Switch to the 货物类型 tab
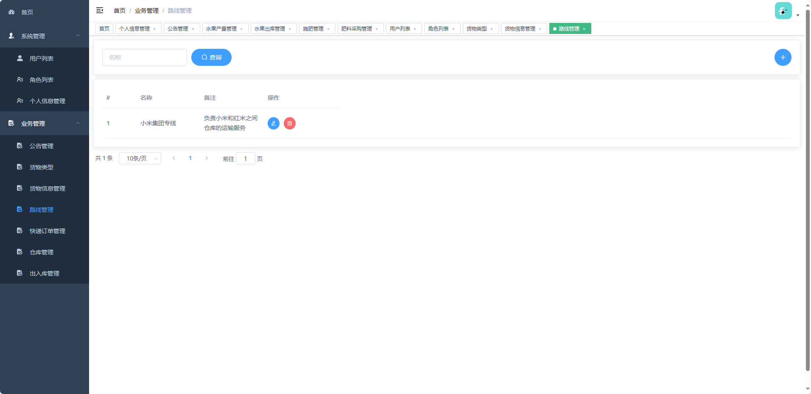The width and height of the screenshot is (811, 394). point(477,28)
